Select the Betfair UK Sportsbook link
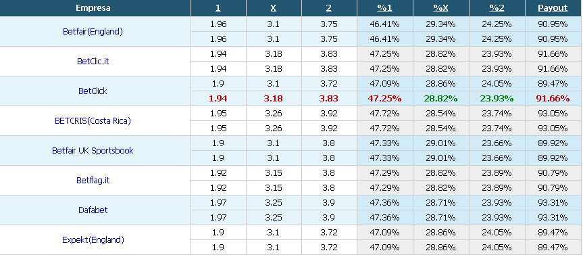Viewport: 583px width, 255px height. click(x=93, y=151)
